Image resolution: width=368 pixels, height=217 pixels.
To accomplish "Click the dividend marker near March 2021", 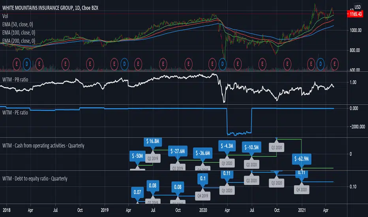I will pos(321,64).
